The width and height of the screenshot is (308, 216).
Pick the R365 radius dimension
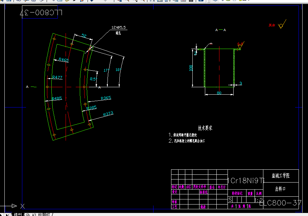pos(106,98)
